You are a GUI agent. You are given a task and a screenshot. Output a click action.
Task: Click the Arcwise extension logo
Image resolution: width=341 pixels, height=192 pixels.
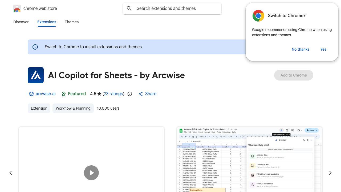tap(36, 75)
